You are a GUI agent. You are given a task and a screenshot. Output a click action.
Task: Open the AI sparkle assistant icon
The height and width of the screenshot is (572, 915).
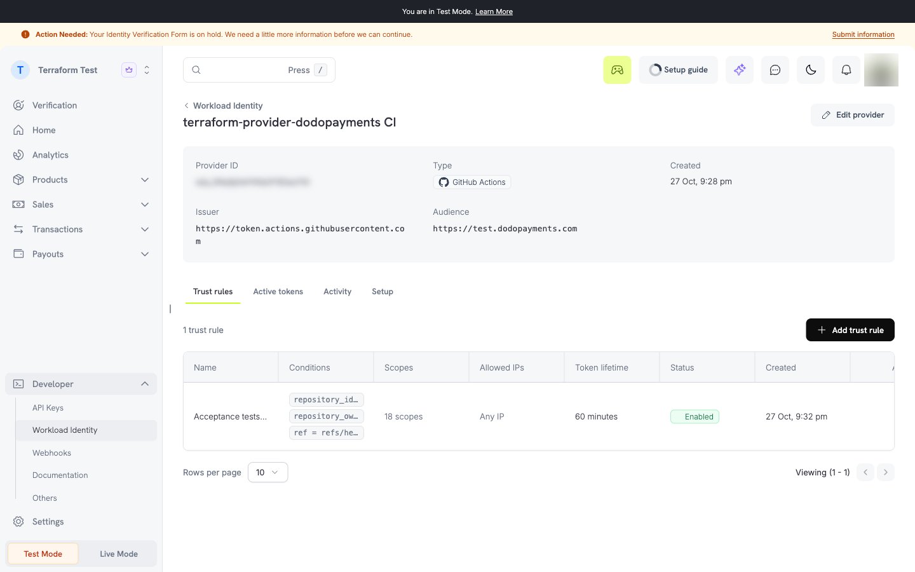[x=740, y=70]
